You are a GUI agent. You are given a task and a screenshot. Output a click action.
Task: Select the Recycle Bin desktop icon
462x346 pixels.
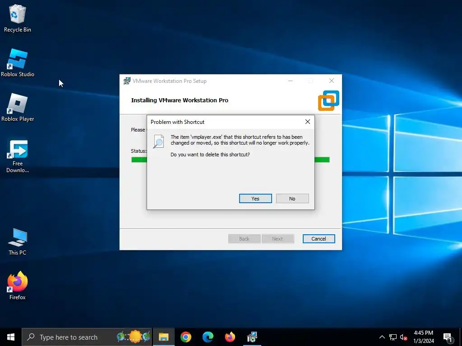pyautogui.click(x=18, y=18)
